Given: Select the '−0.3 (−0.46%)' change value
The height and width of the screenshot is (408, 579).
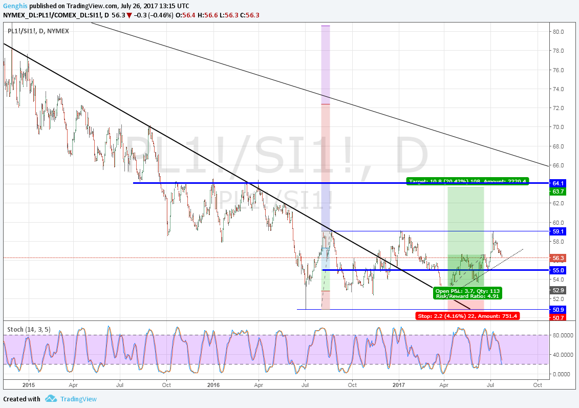Looking at the screenshot, I should click(x=153, y=15).
